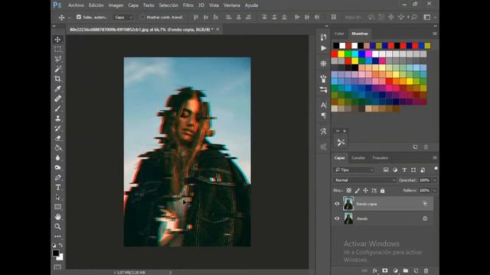Switch to the Color tab
Viewport: 490px width, 275px height.
pos(339,34)
